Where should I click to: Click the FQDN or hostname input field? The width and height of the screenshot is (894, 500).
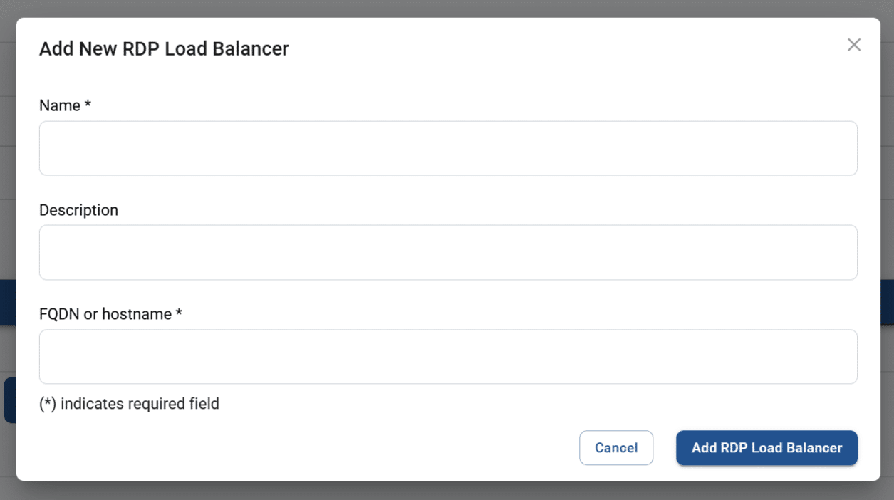pyautogui.click(x=447, y=356)
